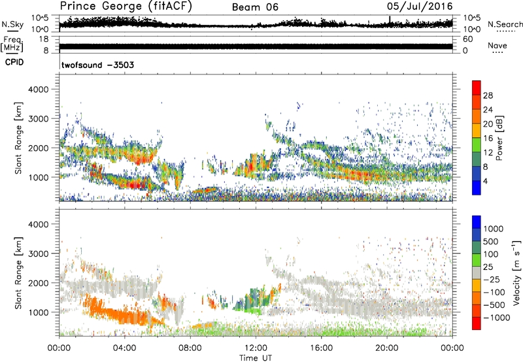Click the "20" label on Power colorbar

coord(488,124)
